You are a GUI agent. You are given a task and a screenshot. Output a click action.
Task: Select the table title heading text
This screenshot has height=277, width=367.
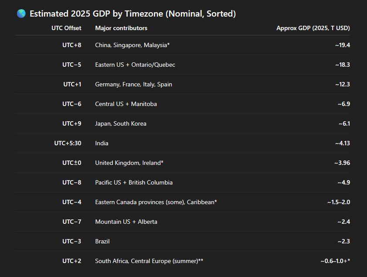pos(133,14)
